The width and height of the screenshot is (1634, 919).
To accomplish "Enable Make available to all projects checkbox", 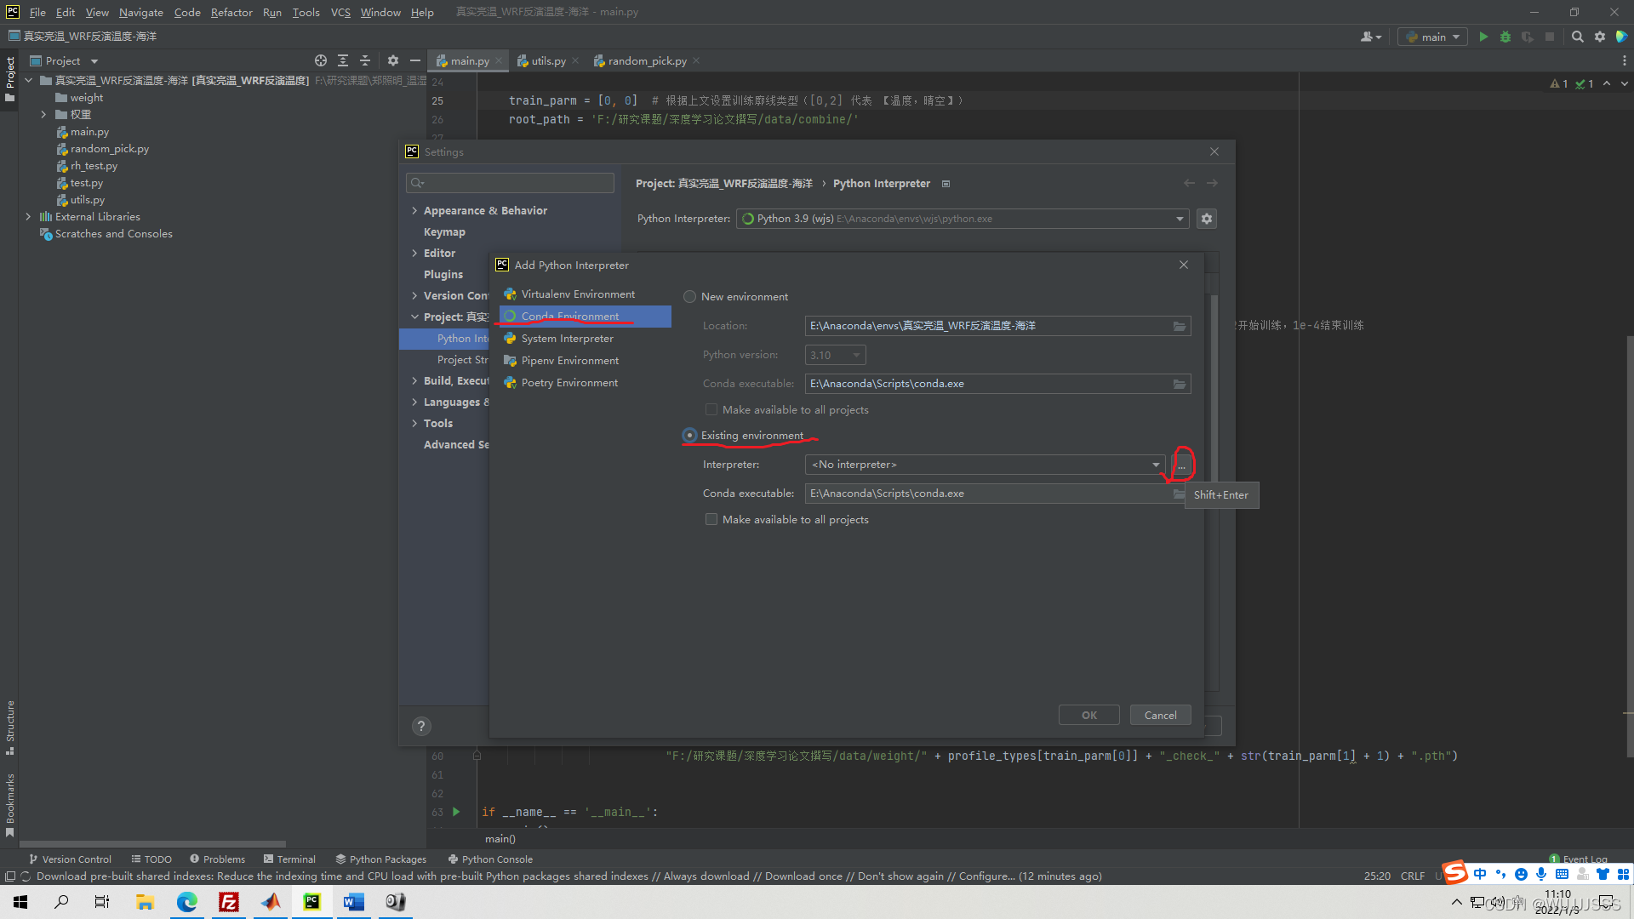I will [711, 518].
